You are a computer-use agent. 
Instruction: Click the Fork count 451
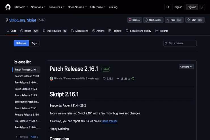(x=179, y=20)
